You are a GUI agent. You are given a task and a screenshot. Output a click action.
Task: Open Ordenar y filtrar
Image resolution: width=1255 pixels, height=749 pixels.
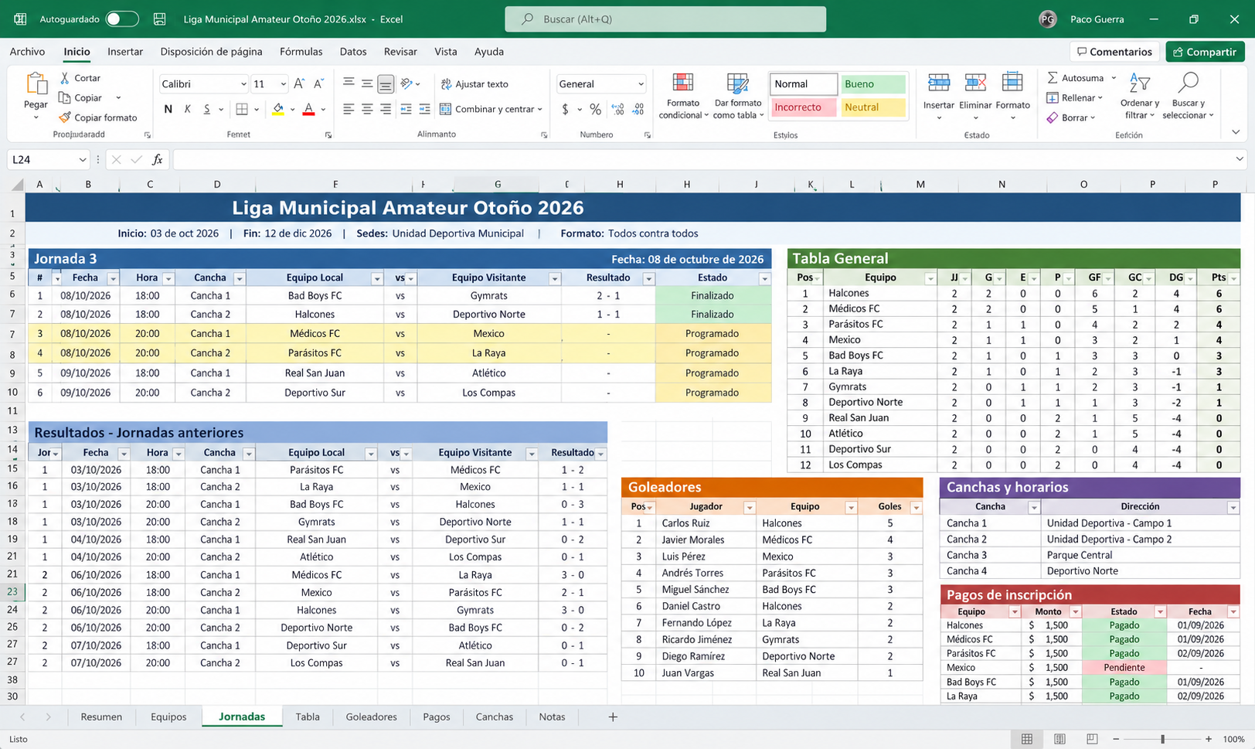pos(1140,97)
